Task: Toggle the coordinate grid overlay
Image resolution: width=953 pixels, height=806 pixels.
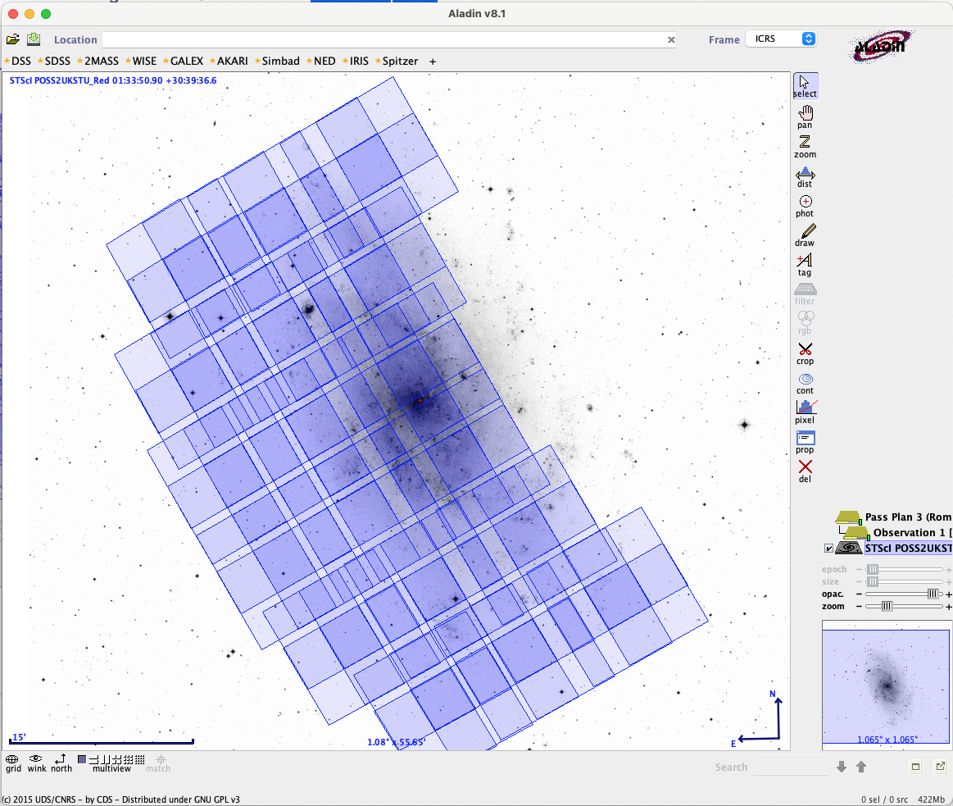Action: (x=13, y=763)
